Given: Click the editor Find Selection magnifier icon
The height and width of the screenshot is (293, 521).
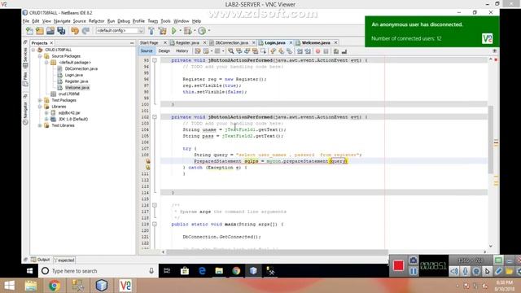Looking at the screenshot, I should point(231,51).
